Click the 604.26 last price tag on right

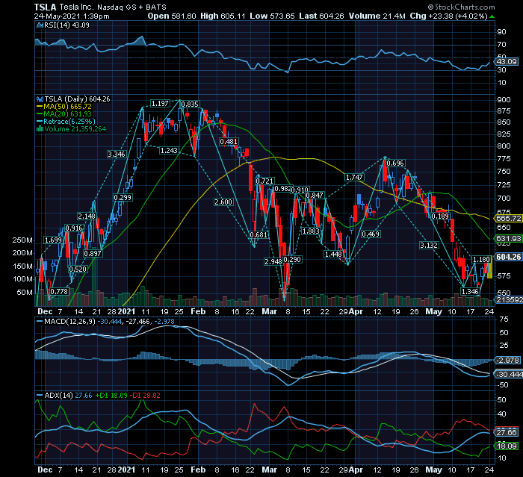[x=509, y=257]
